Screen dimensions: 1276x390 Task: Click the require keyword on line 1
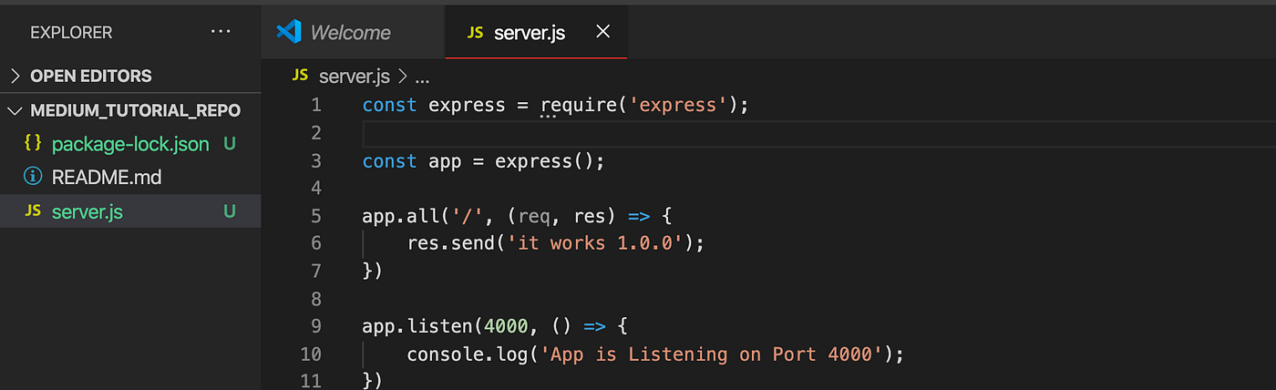tap(578, 106)
